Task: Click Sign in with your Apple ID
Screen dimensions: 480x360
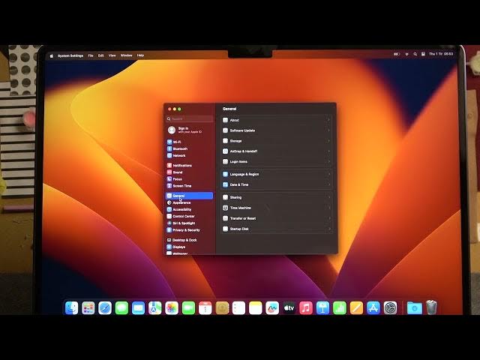Action: coord(189,130)
